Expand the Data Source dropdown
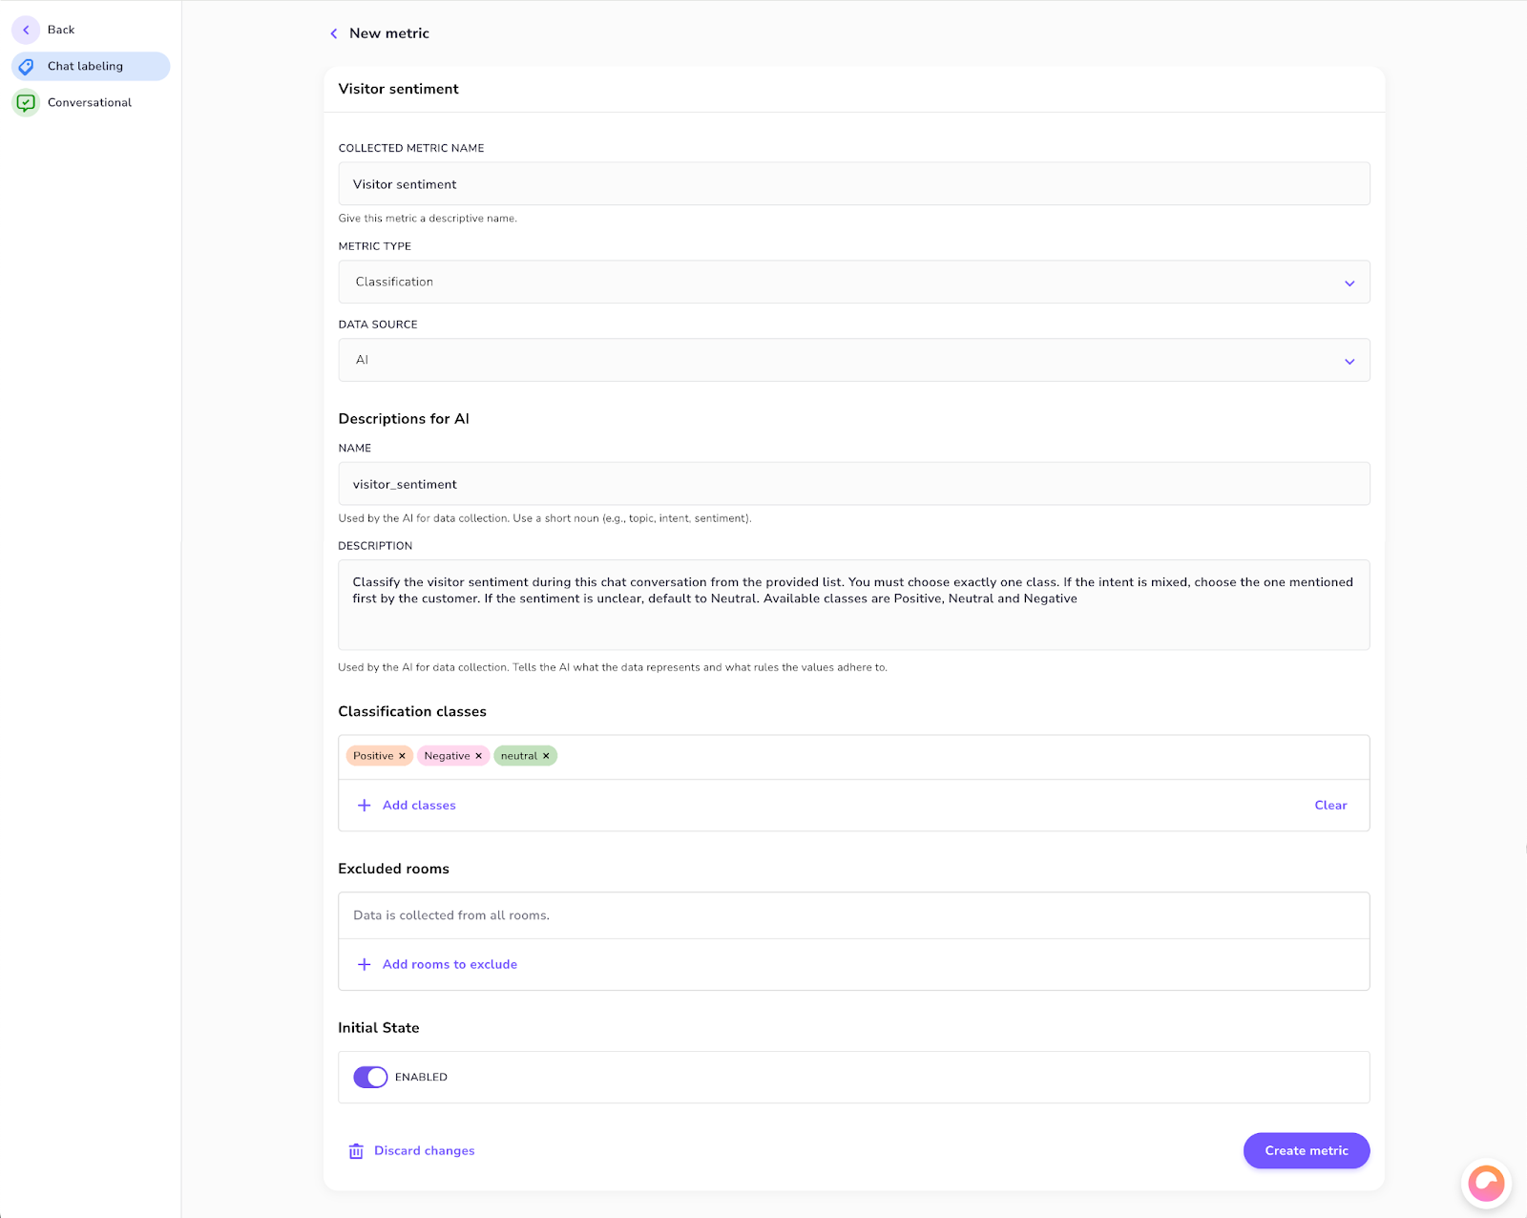The width and height of the screenshot is (1527, 1218). (853, 361)
